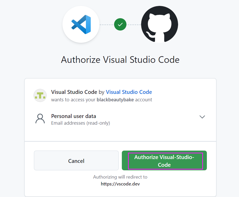This screenshot has width=239, height=197.
Task: Click the person silhouette icon
Action: click(x=40, y=119)
